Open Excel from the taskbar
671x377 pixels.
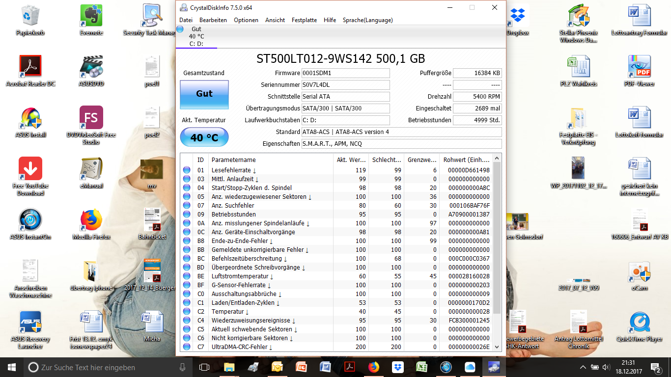(421, 367)
